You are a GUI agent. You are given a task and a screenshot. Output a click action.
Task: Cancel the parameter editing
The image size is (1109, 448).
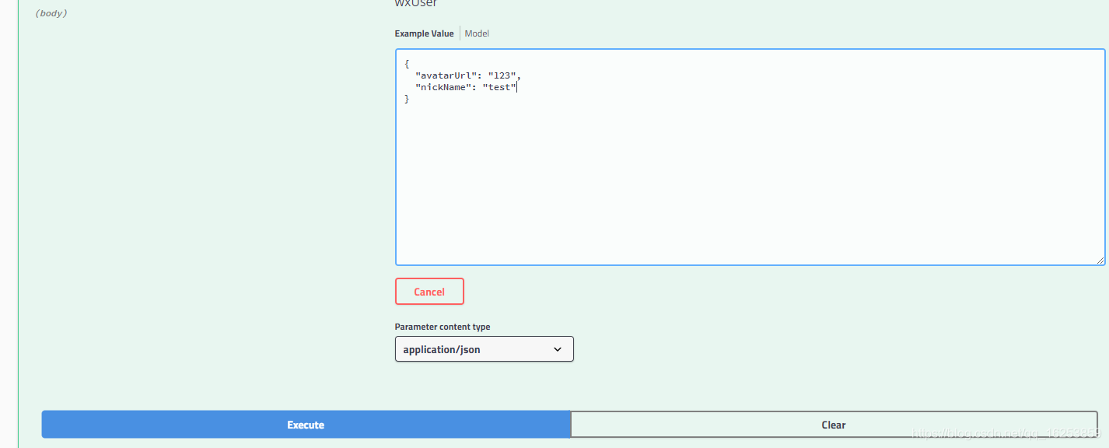click(429, 292)
